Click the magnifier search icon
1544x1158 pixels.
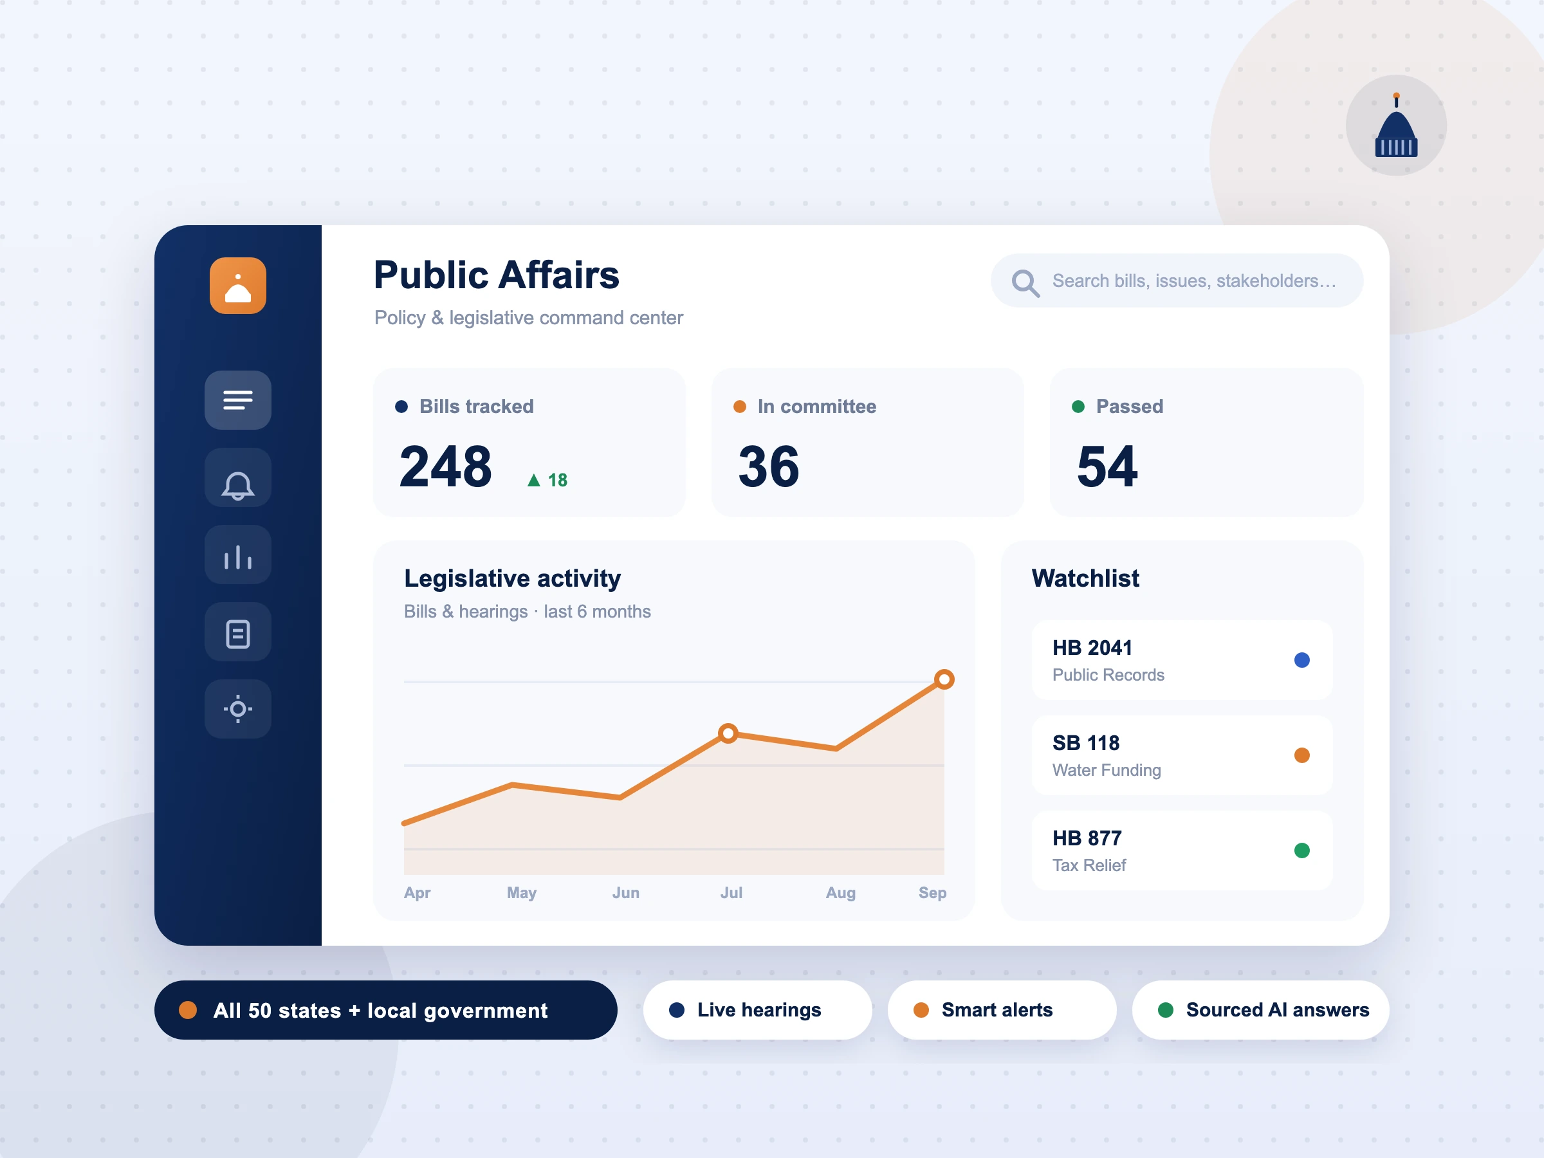pos(1025,282)
